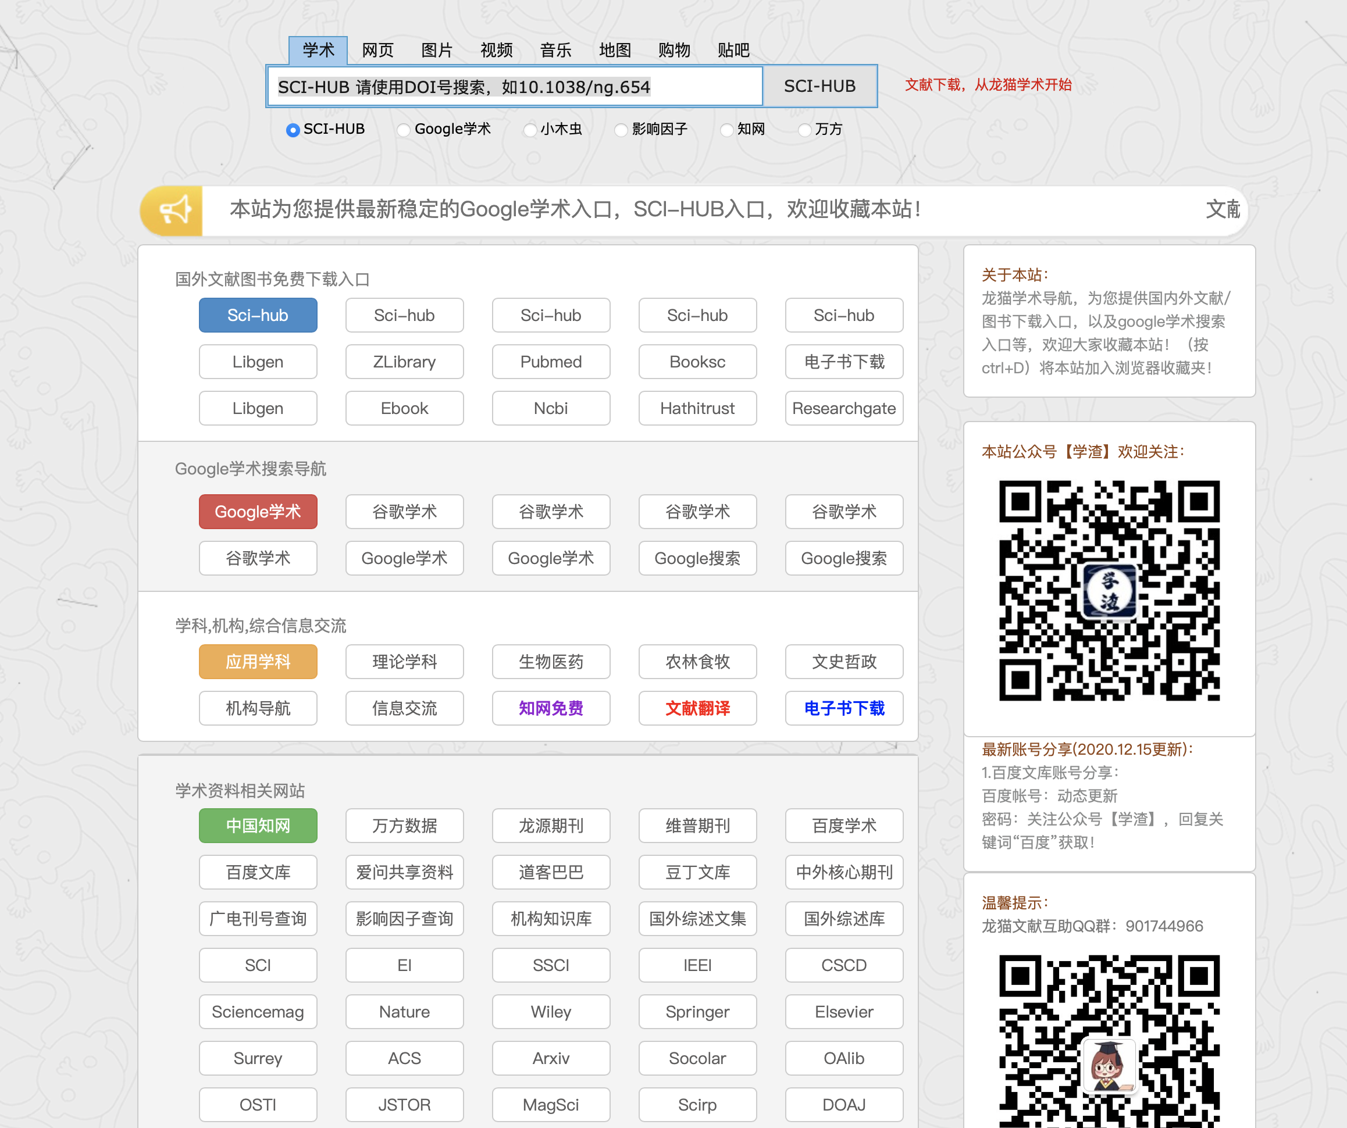Open the 影响因子查询 link
The height and width of the screenshot is (1128, 1347).
[x=404, y=918]
